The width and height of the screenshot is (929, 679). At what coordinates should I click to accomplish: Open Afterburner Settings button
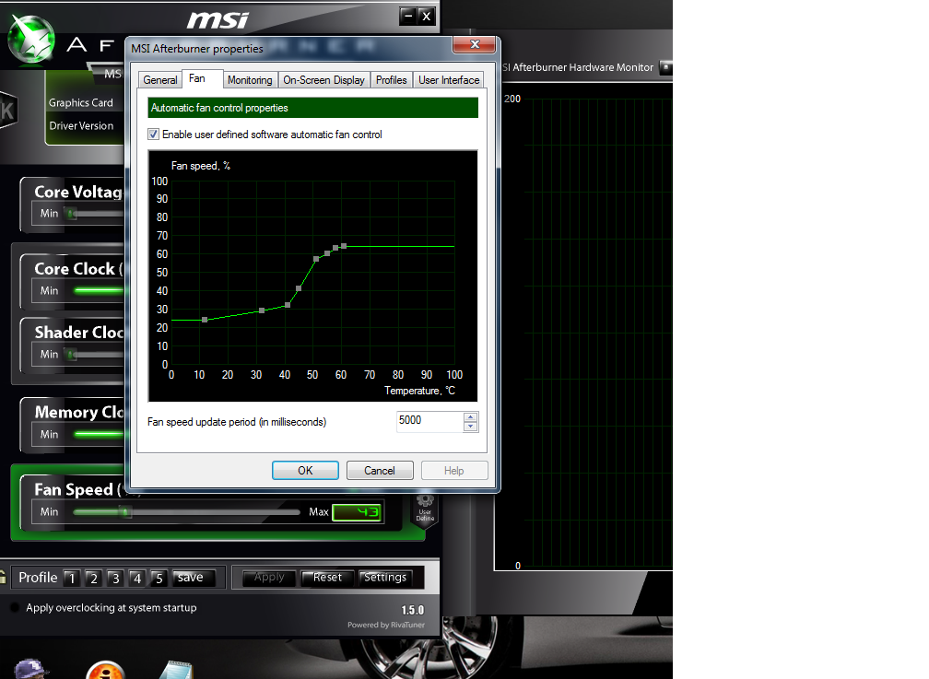(x=385, y=577)
